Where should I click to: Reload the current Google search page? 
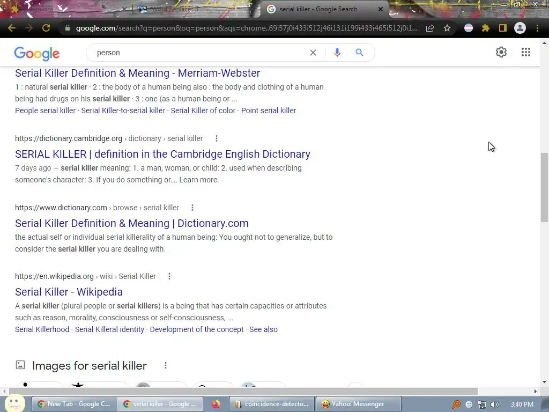coord(46,28)
